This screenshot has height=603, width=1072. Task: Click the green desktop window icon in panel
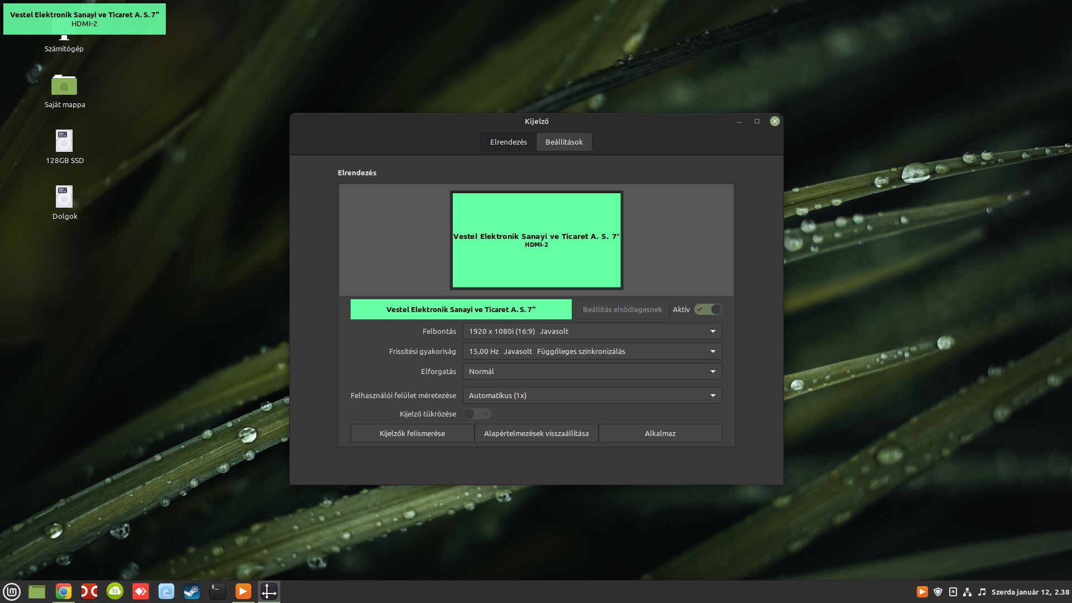pyautogui.click(x=37, y=591)
